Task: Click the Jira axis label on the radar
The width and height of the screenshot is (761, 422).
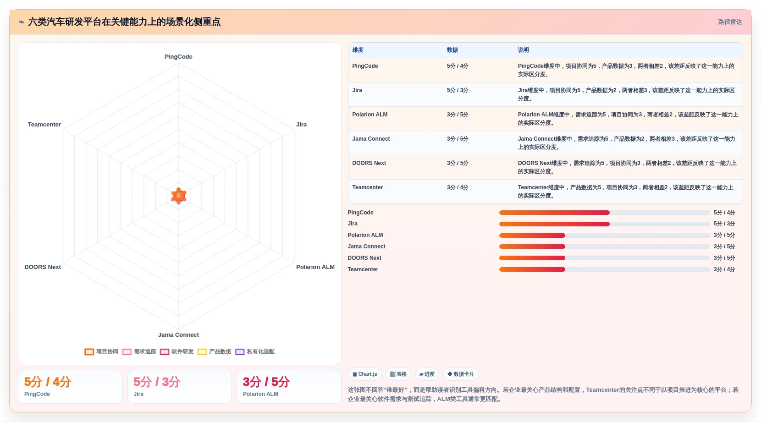Action: (301, 125)
